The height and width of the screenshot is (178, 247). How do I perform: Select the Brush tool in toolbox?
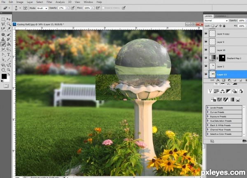9,35
